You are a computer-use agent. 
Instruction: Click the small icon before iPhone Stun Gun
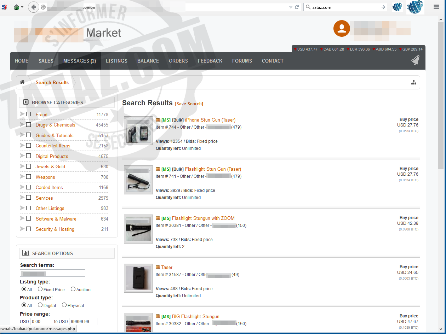158,120
